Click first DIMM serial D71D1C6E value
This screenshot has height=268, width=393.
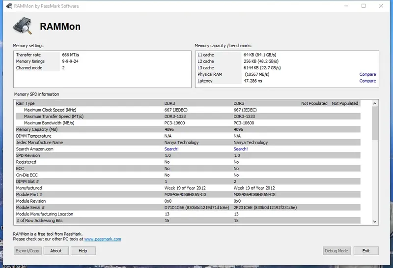point(197,208)
